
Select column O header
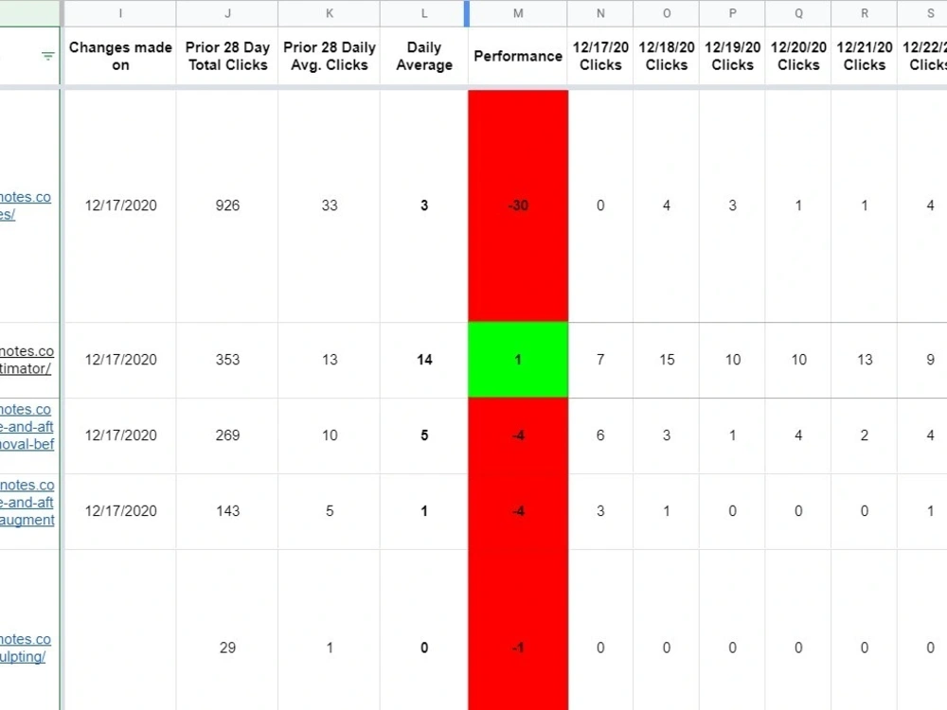pos(666,13)
